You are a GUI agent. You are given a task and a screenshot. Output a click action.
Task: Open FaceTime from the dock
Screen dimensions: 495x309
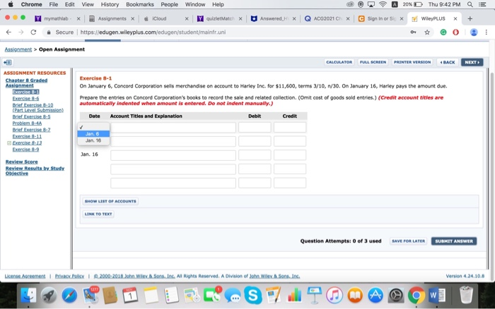click(x=212, y=296)
